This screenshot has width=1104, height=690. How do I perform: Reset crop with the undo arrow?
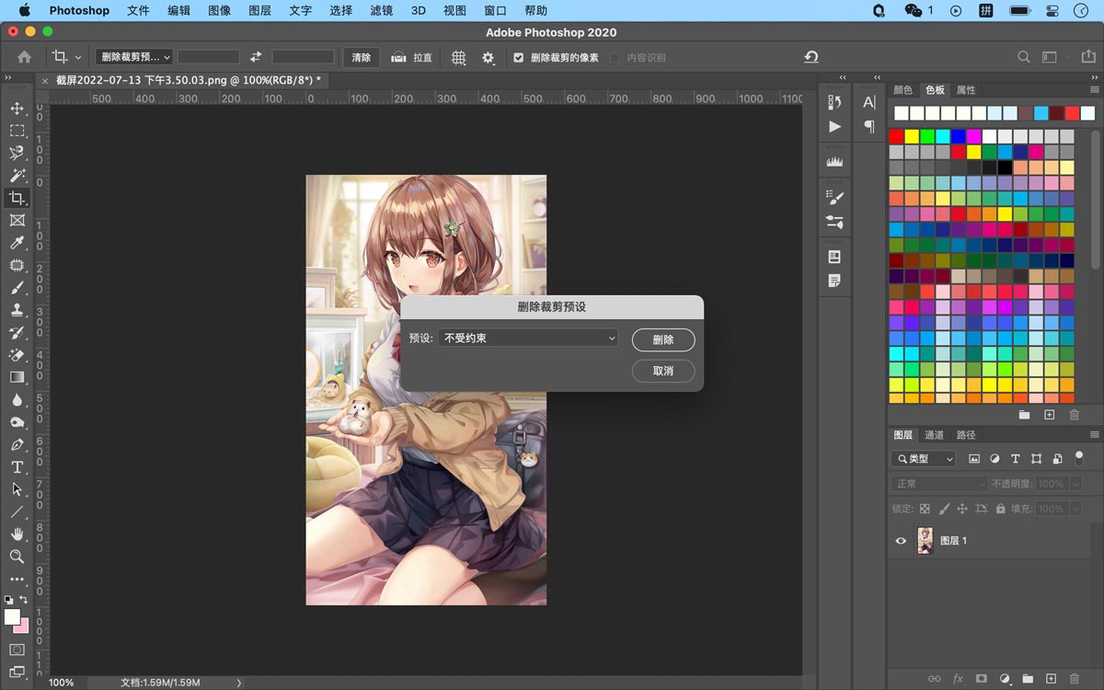[x=811, y=57]
